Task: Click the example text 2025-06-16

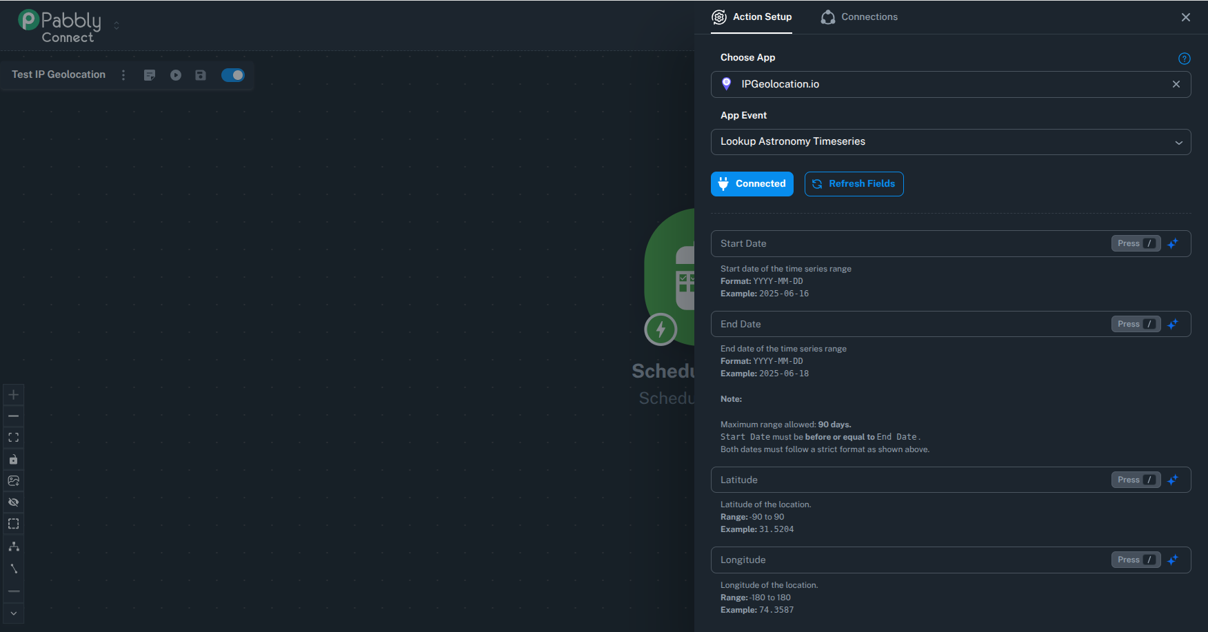Action: pyautogui.click(x=784, y=294)
